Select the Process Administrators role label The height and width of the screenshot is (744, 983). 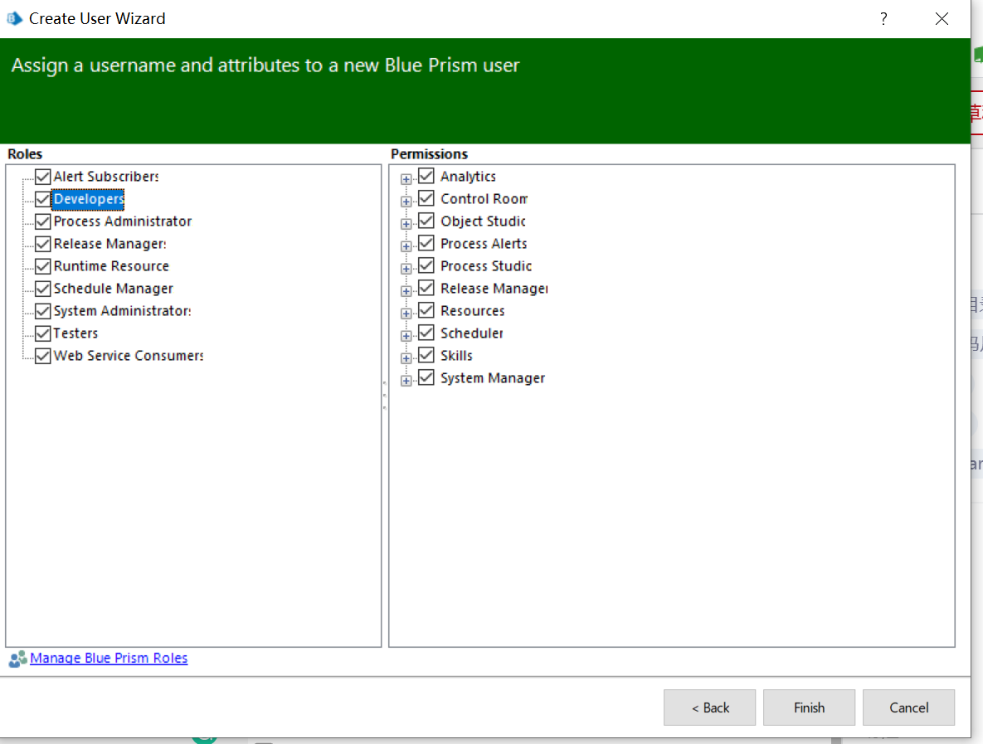click(x=122, y=221)
